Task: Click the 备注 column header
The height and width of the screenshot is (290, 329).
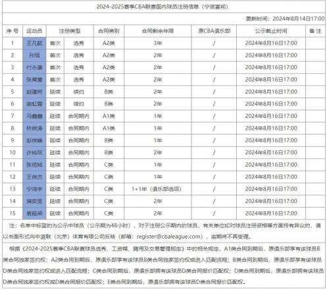Action: 315,31
